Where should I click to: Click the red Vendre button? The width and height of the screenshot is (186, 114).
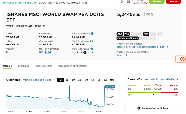pos(174,1)
